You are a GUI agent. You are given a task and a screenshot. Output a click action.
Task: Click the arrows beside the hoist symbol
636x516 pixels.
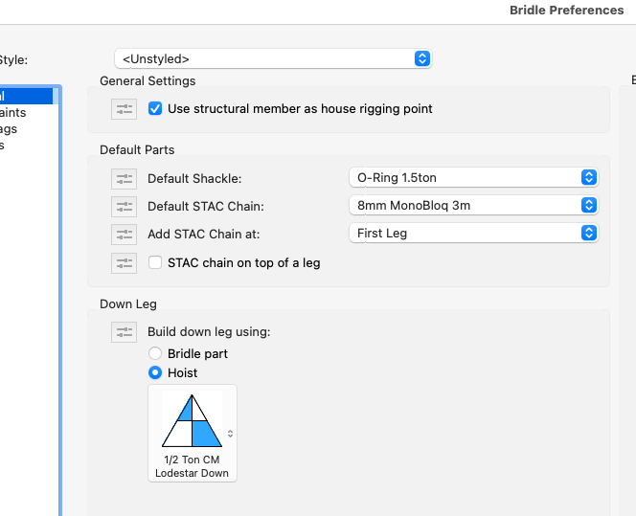(x=230, y=434)
